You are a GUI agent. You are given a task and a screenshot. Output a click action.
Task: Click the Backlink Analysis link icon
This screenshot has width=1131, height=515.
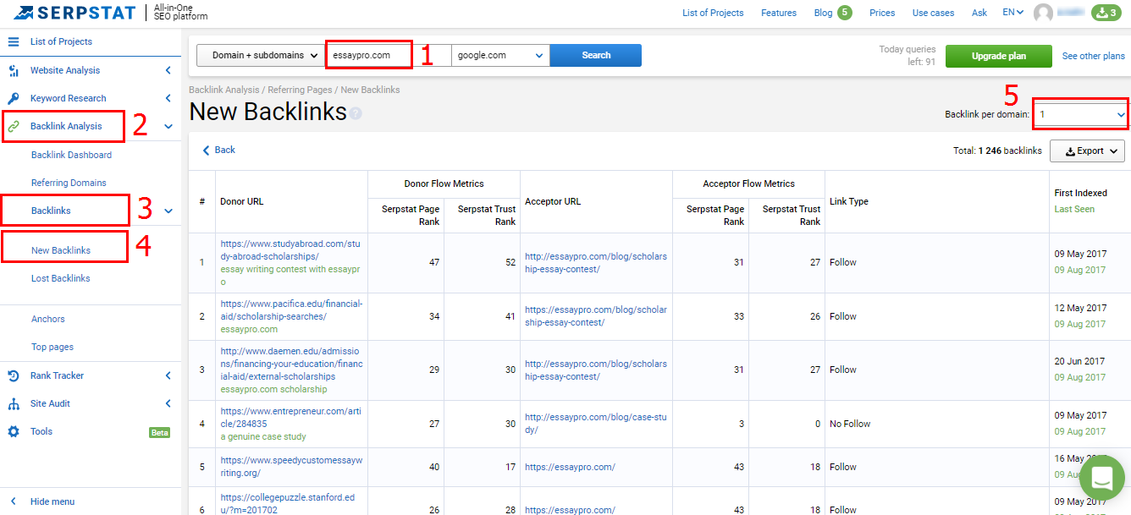point(13,126)
